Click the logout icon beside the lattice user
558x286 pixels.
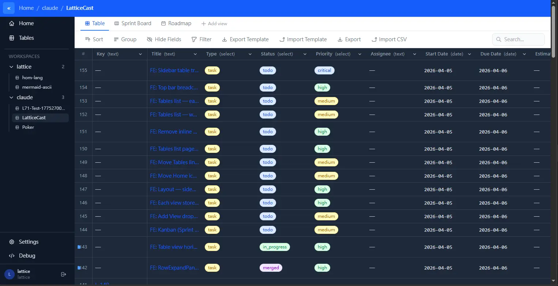coord(63,274)
